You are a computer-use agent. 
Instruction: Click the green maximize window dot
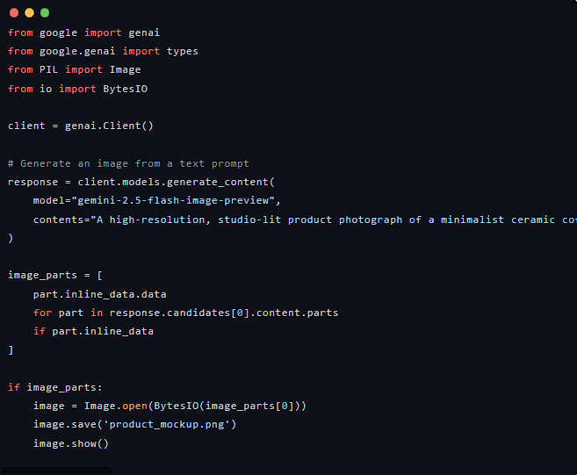(x=45, y=12)
